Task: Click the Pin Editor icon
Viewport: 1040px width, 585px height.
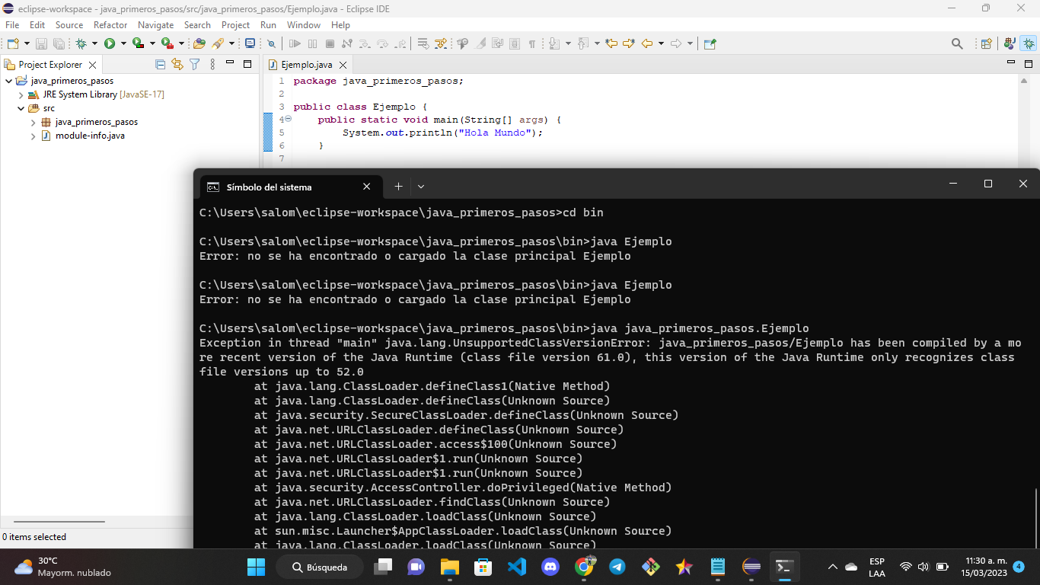Action: pos(710,43)
